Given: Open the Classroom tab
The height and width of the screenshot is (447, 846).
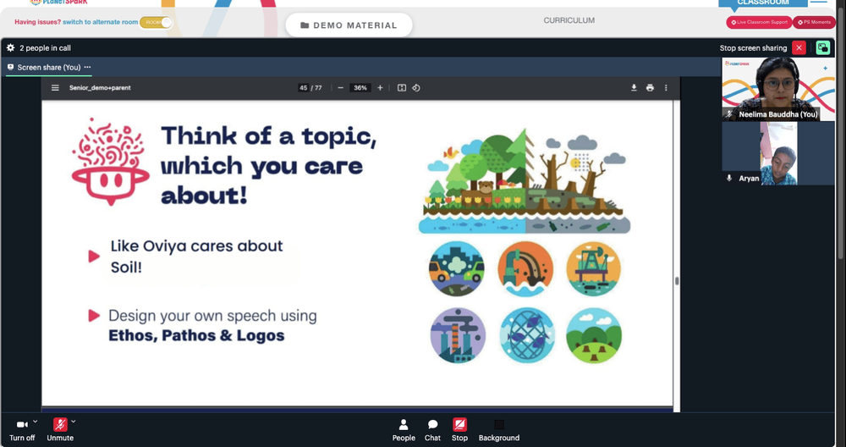Looking at the screenshot, I should [762, 3].
